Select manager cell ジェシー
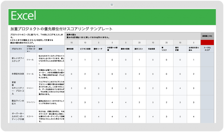The height and width of the screenshot is (132, 224). coord(32,88)
